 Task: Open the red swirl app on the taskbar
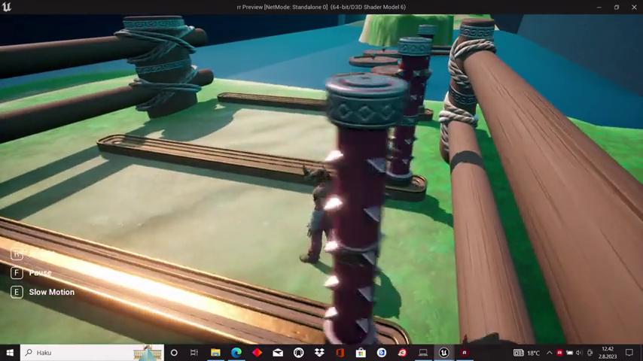pyautogui.click(x=402, y=353)
